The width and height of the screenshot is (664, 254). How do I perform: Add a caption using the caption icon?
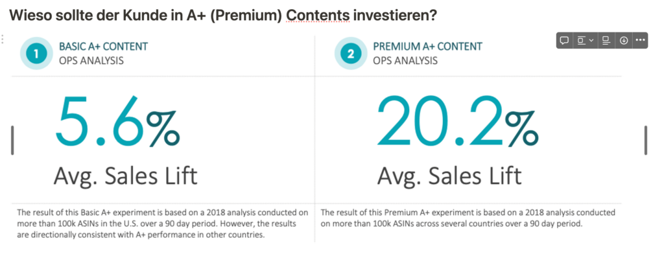tap(606, 41)
